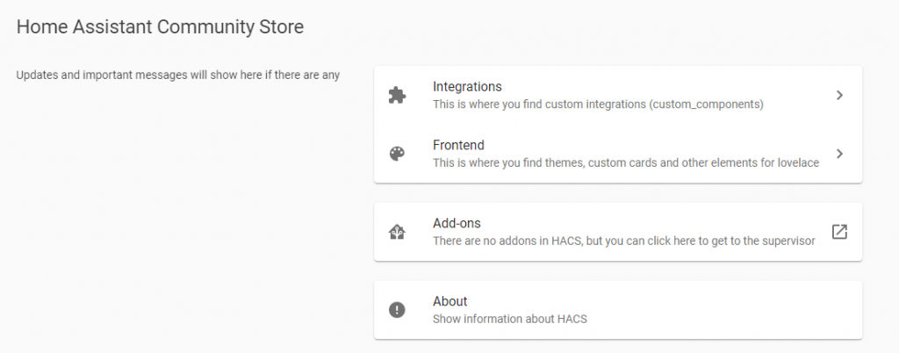Click the Add-ons house icon
The width and height of the screenshot is (899, 353).
pyautogui.click(x=397, y=232)
